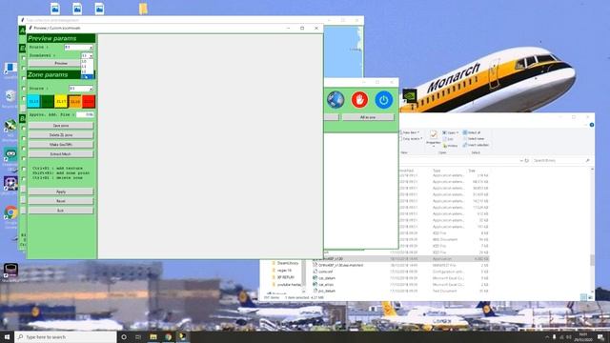Click Make GeoTiffs button
Screen dimensions: 610x343
click(61, 144)
